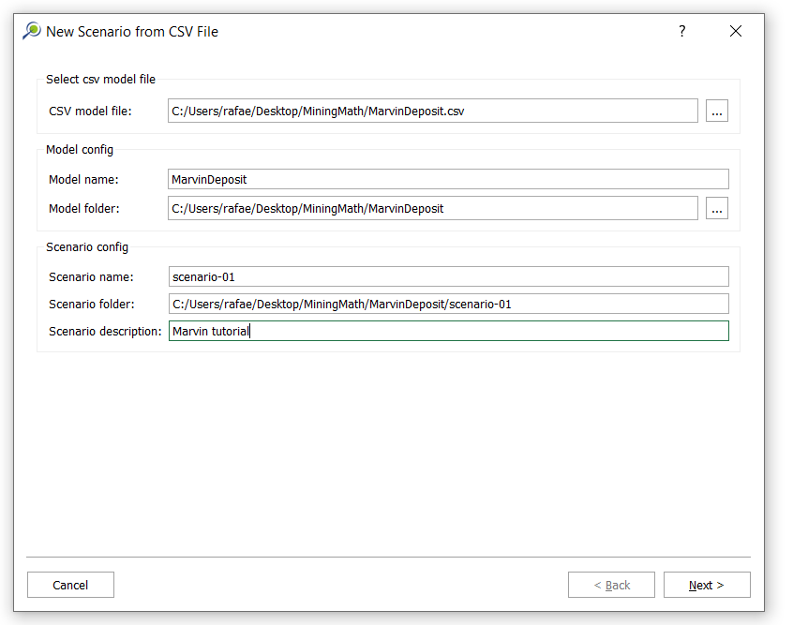Browse for the CSV model file
This screenshot has height=625, width=793.
click(x=717, y=112)
